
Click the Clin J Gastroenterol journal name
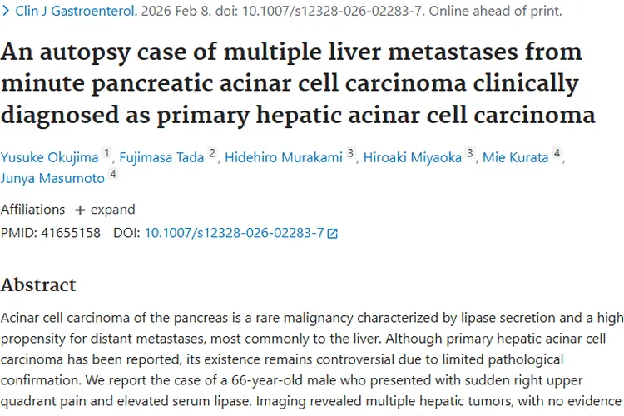(x=64, y=12)
